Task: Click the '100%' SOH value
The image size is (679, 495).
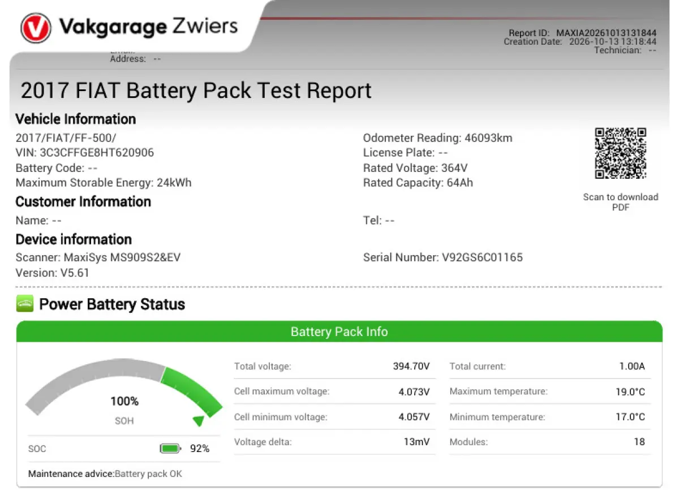Action: 124,402
